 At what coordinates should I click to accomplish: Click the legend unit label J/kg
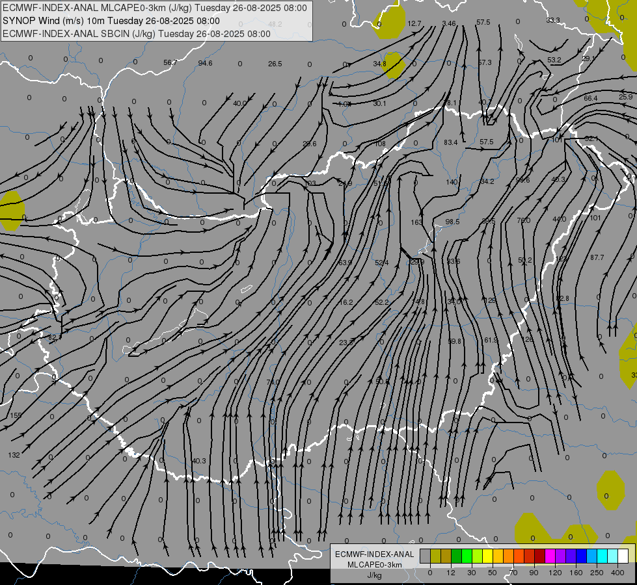coord(375,575)
